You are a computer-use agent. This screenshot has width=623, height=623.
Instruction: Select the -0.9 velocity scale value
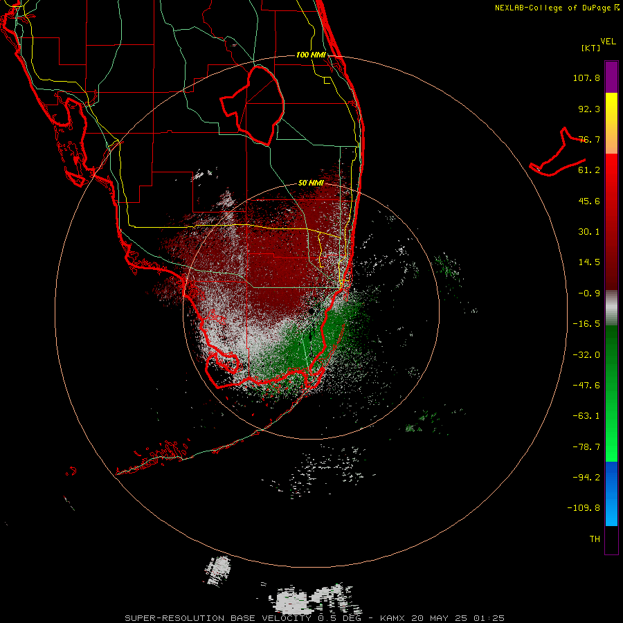click(589, 294)
